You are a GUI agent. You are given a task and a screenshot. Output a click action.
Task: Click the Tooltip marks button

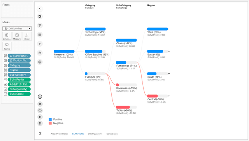click(7, 46)
